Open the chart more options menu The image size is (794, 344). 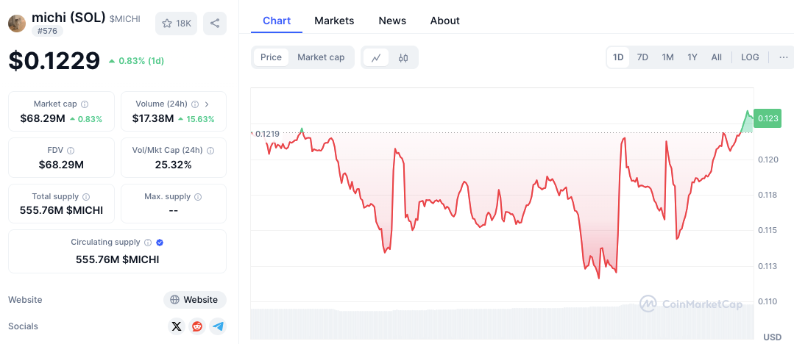(783, 57)
